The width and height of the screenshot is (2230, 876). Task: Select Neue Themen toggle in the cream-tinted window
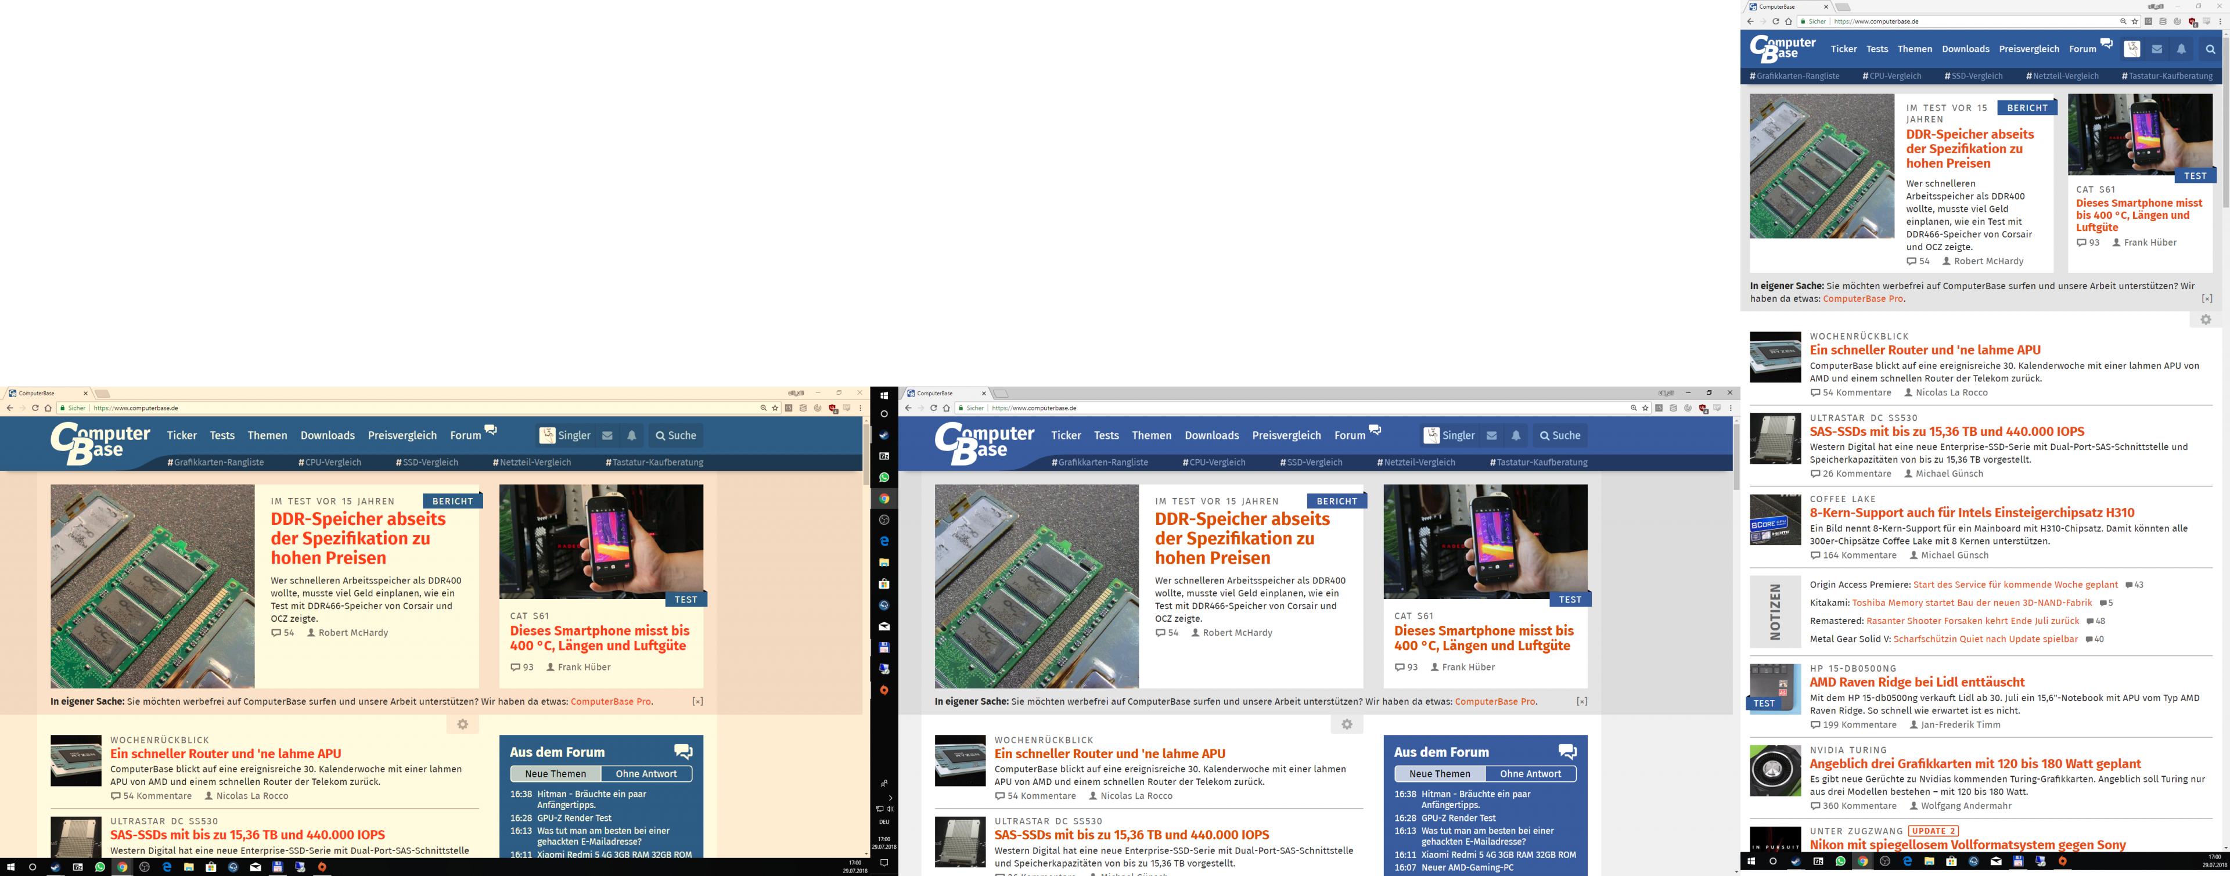[555, 774]
